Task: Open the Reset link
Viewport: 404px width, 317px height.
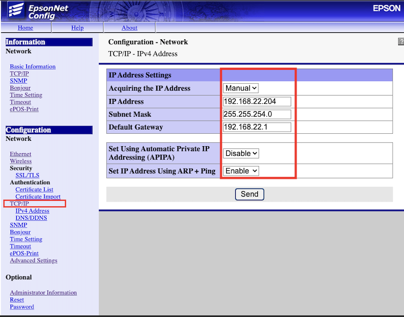Action: click(17, 300)
